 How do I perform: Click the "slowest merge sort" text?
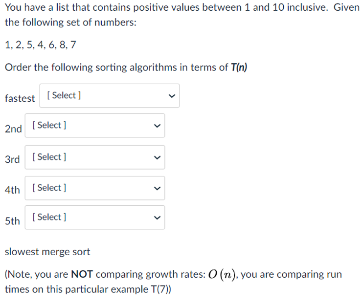click(47, 252)
